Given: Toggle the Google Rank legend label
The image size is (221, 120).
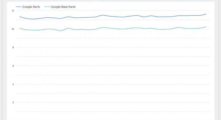Looking at the screenshot, I should (x=31, y=7).
